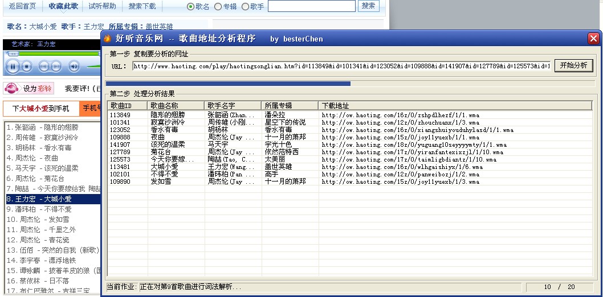Click the 收藏此歌 link
The width and height of the screenshot is (603, 297).
coord(63,6)
